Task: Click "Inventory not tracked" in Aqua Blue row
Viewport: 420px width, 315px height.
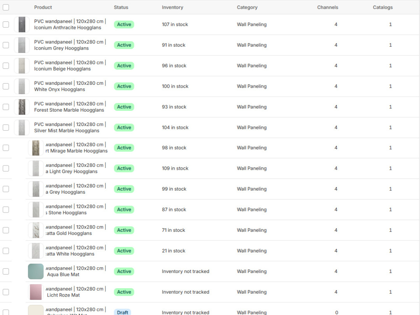Action: [186, 271]
